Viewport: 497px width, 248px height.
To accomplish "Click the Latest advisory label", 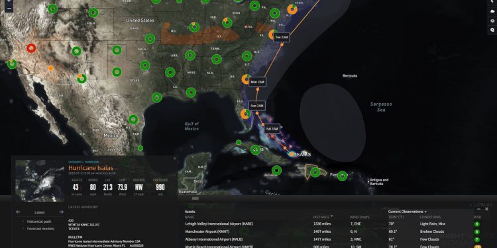I will click(x=40, y=212).
